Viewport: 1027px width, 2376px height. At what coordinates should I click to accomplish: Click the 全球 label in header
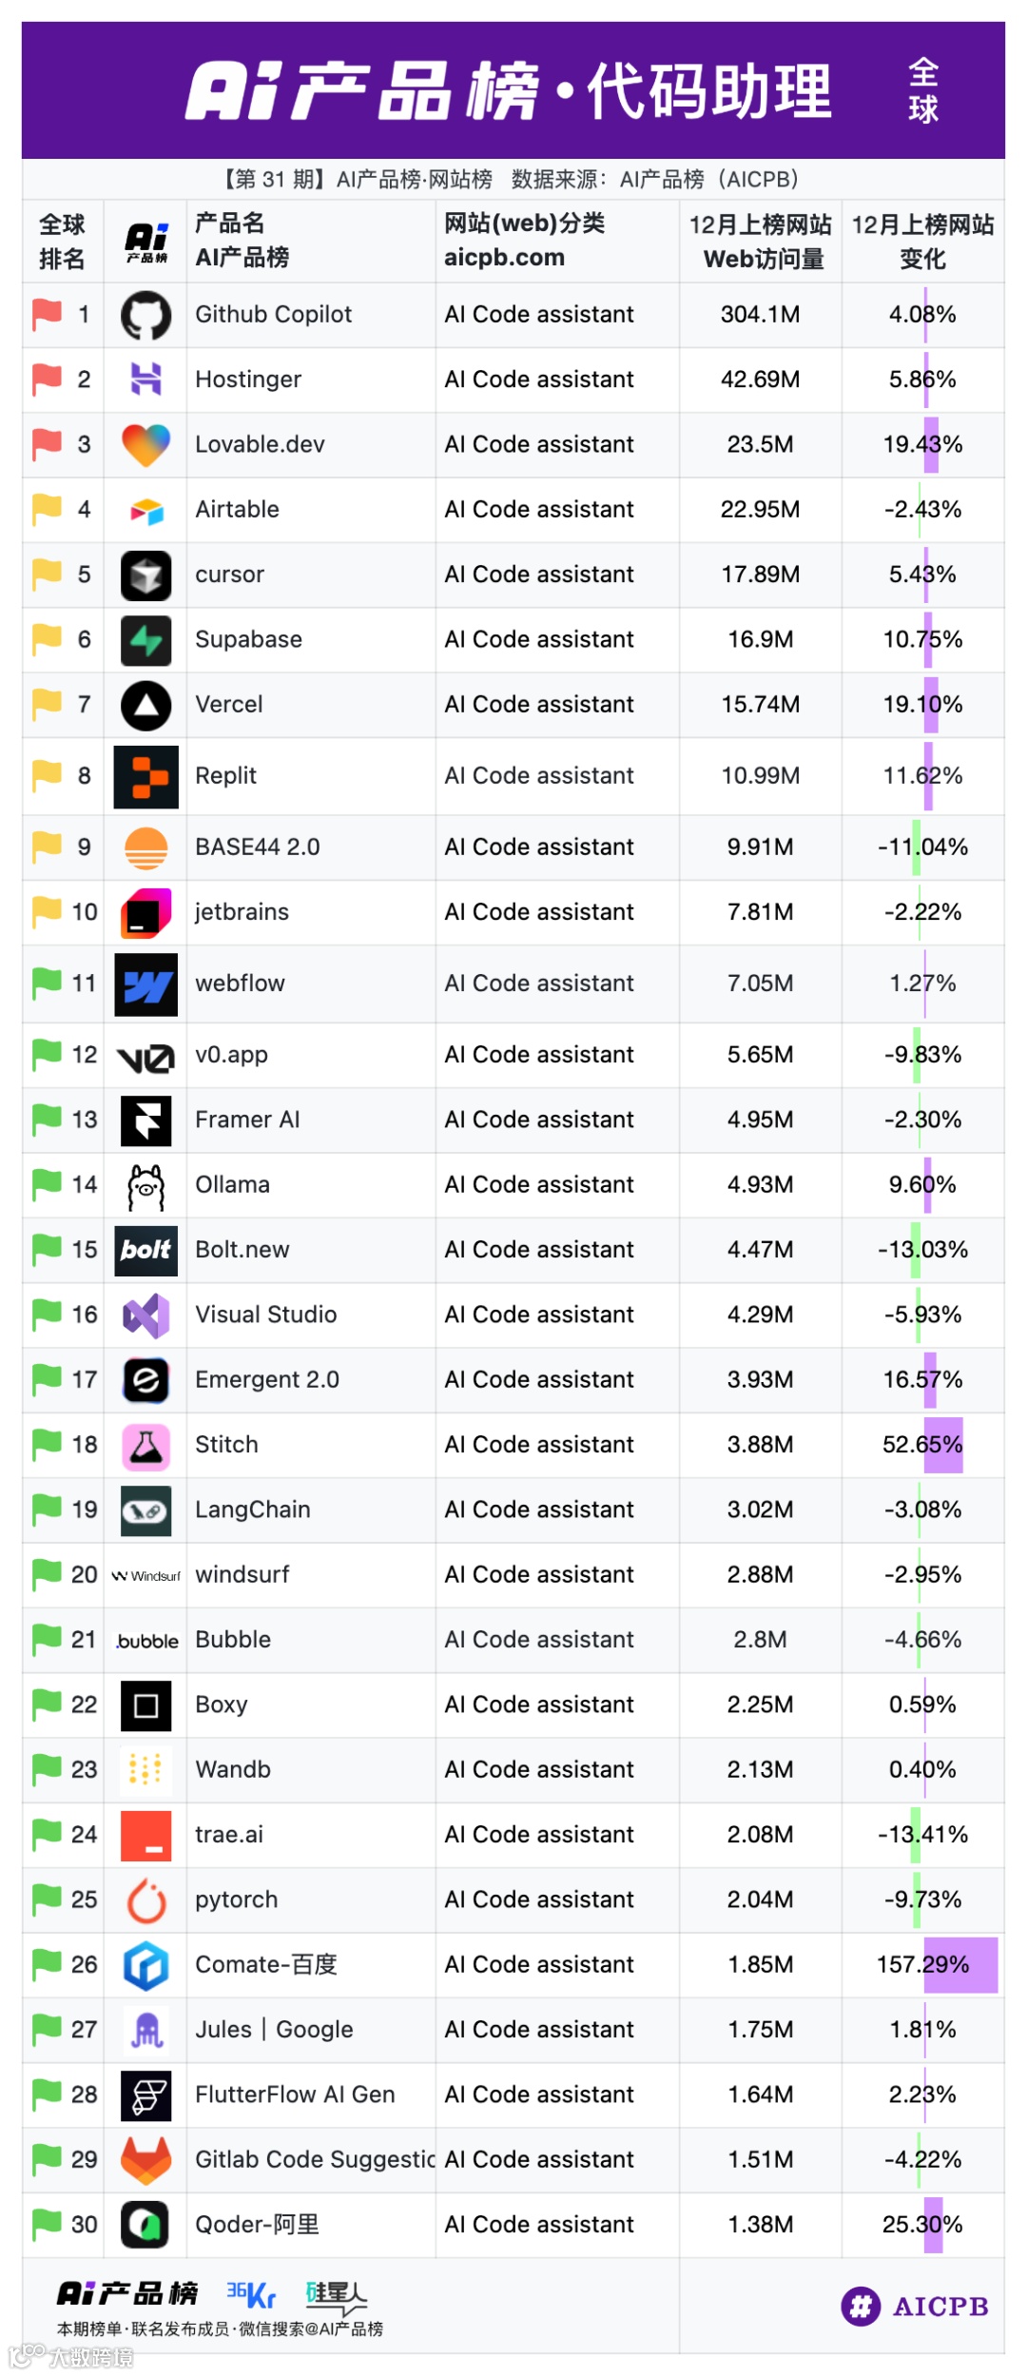tap(922, 90)
